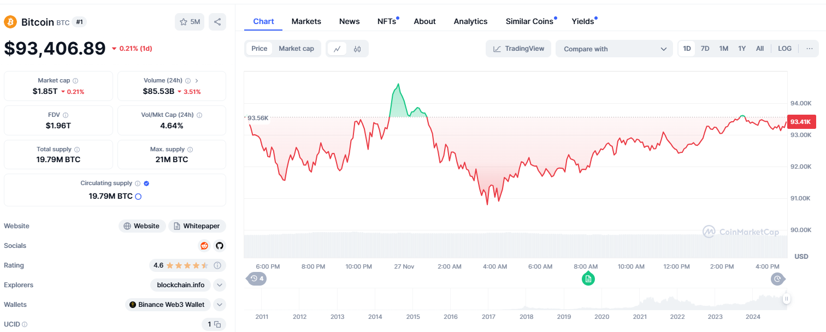Click the range slider handle on overview chart
The image size is (826, 332).
(786, 299)
